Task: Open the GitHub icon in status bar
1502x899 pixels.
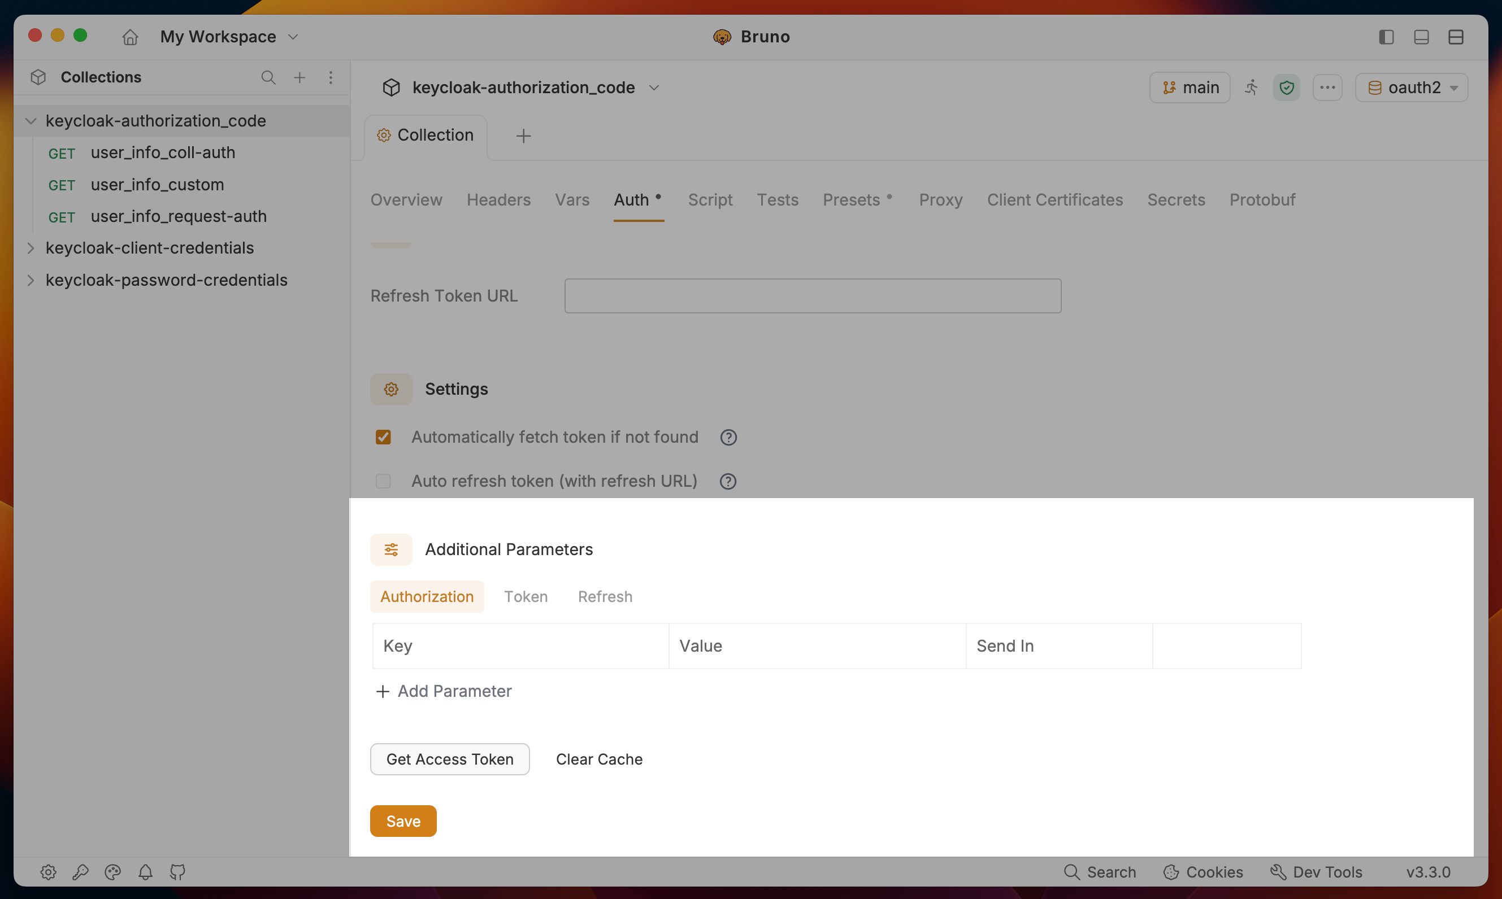Action: (177, 872)
